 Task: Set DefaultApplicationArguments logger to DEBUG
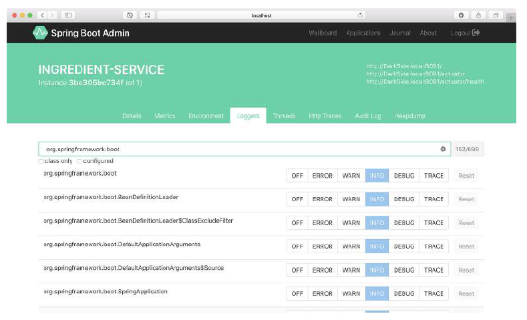point(404,247)
